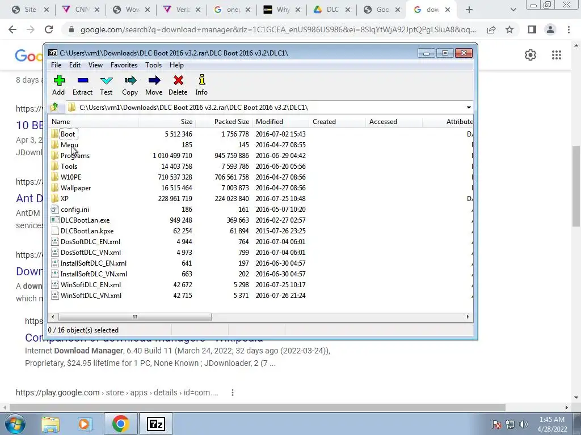Click the red Delete icon

[178, 80]
